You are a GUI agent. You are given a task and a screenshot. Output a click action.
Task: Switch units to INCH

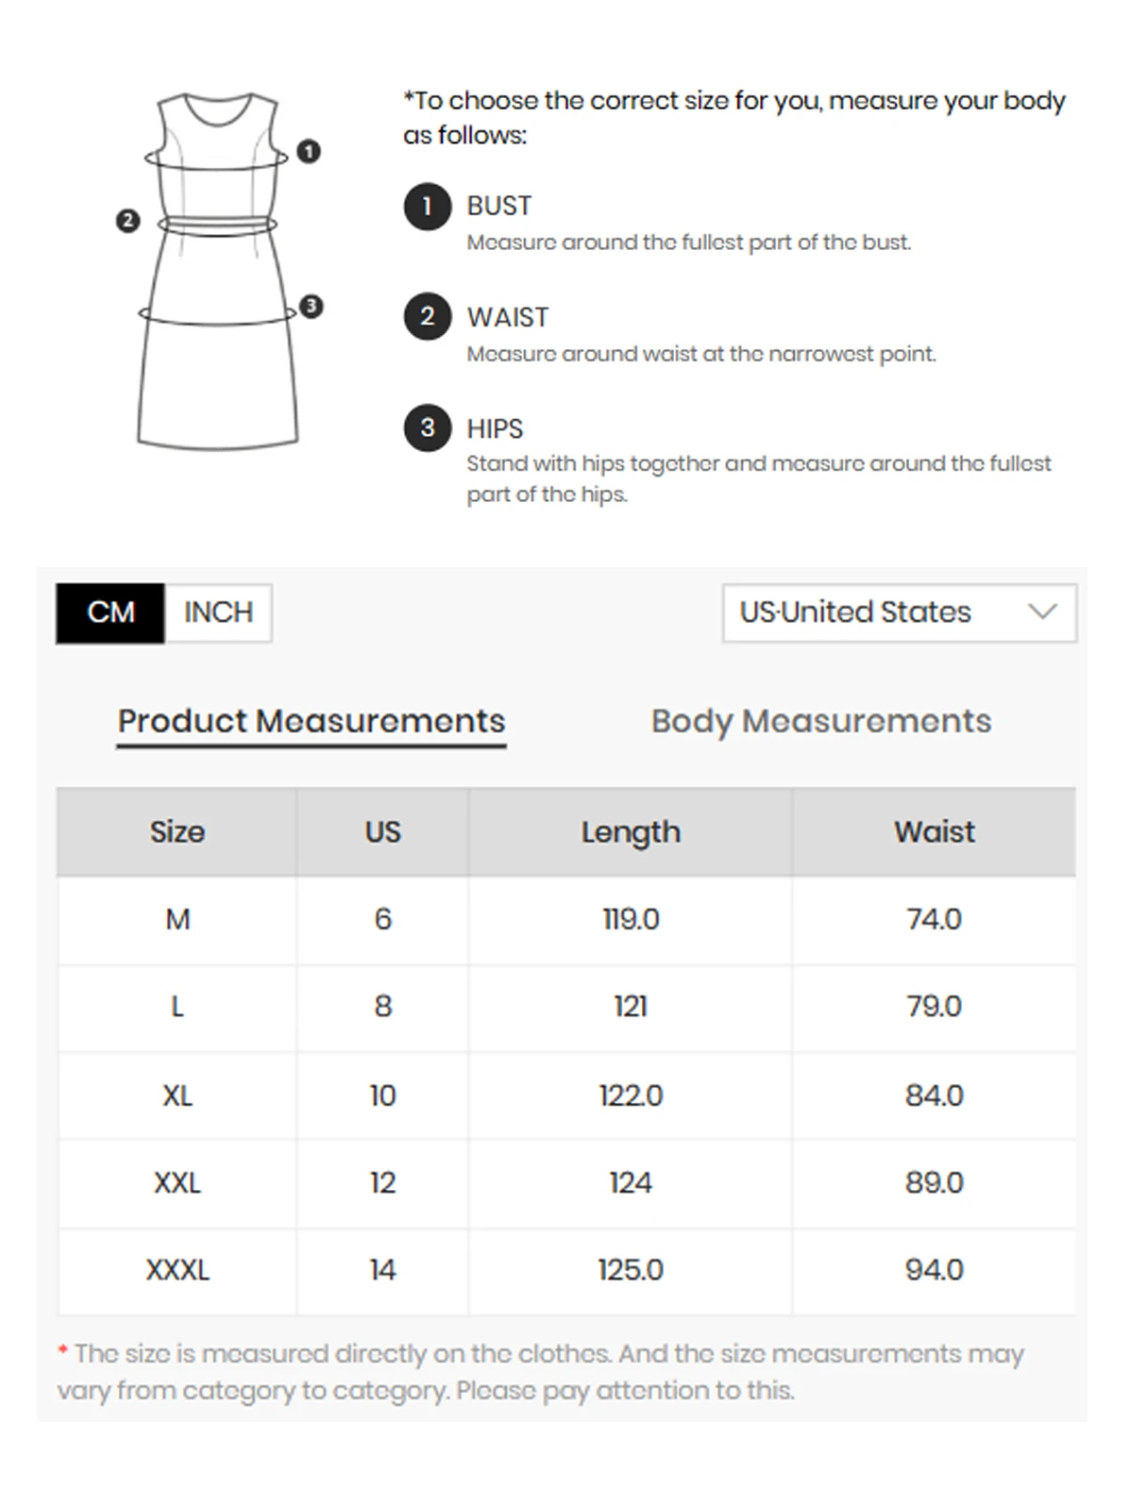click(218, 612)
